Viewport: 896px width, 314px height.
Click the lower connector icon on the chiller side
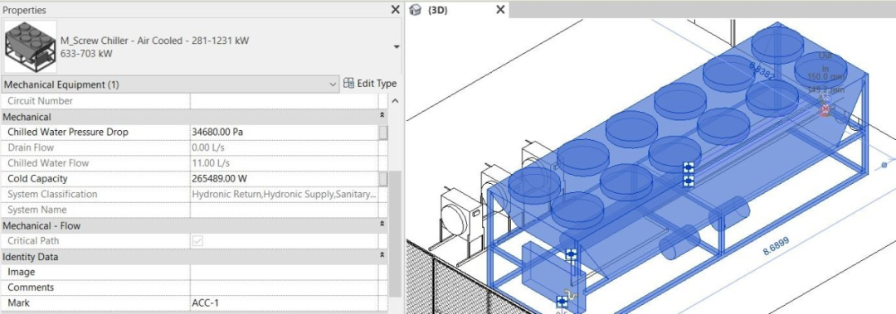689,181
